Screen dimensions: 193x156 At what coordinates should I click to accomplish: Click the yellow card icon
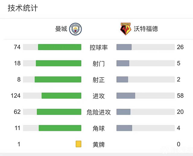(79, 144)
